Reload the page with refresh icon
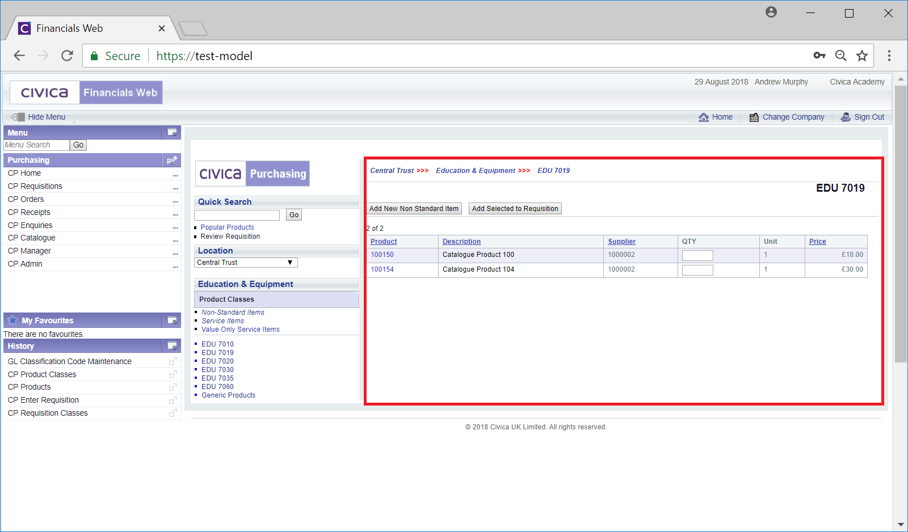The width and height of the screenshot is (908, 532). [x=67, y=56]
